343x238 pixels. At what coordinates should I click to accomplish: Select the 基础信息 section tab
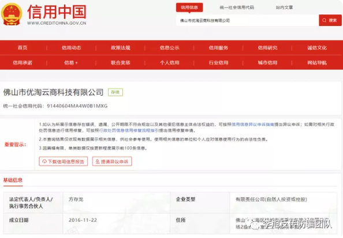tap(13, 180)
